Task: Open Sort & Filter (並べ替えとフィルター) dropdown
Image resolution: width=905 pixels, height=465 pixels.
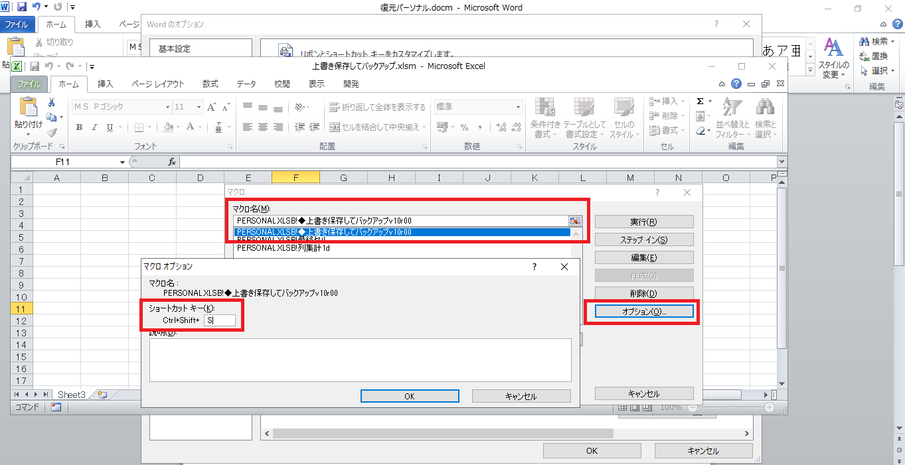Action: [732, 118]
